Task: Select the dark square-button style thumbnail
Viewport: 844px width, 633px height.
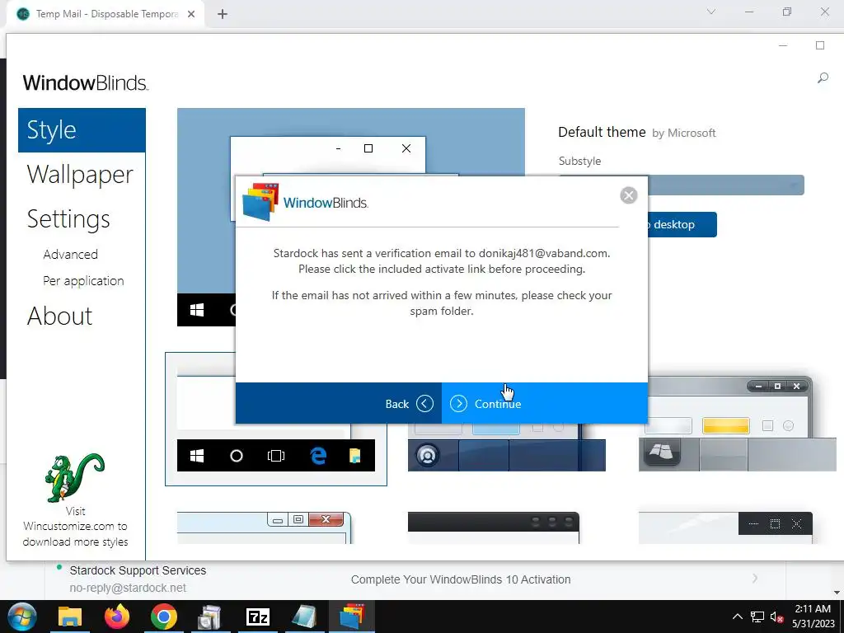Action: [x=725, y=527]
